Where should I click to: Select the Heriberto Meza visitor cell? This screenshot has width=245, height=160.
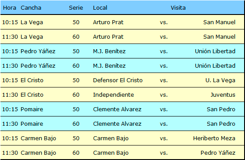coord(214,138)
